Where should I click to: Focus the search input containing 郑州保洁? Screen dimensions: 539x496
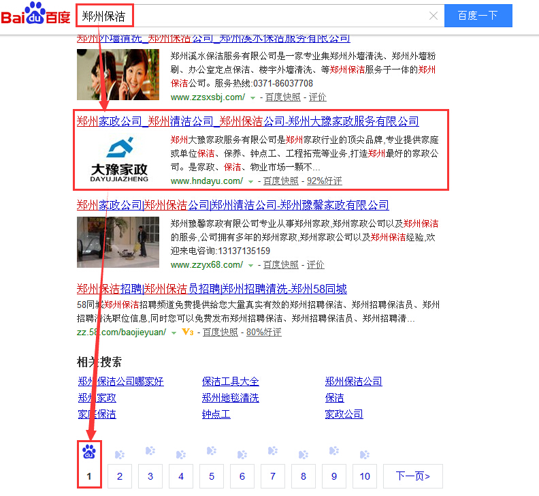click(x=259, y=16)
